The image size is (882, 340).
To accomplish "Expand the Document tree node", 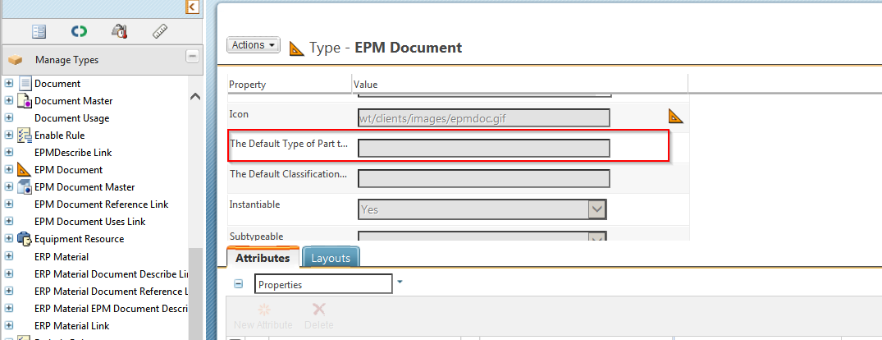I will pyautogui.click(x=9, y=84).
